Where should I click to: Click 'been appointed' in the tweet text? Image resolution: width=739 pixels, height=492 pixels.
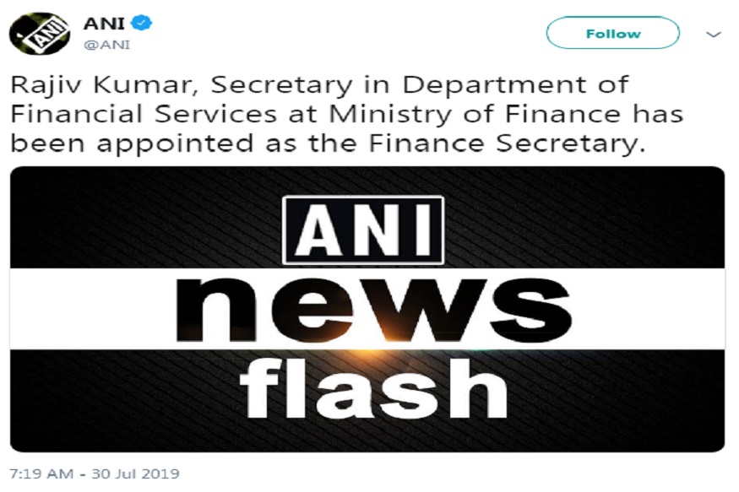pyautogui.click(x=132, y=144)
